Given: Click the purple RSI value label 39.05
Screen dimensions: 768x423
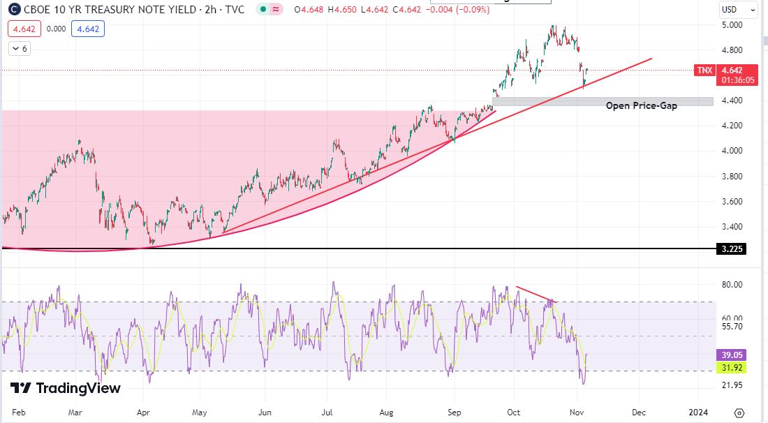Looking at the screenshot, I should click(732, 355).
